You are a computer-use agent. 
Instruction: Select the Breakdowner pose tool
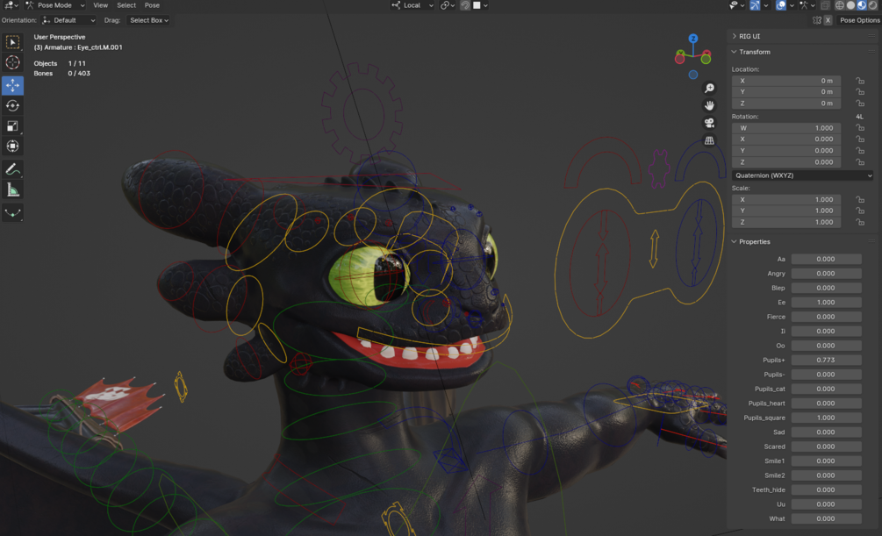12,212
